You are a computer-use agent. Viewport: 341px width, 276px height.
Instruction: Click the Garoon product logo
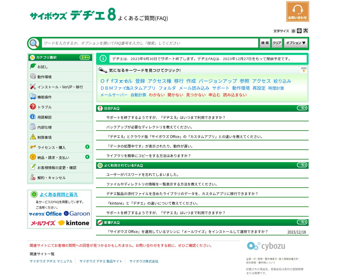(x=77, y=214)
